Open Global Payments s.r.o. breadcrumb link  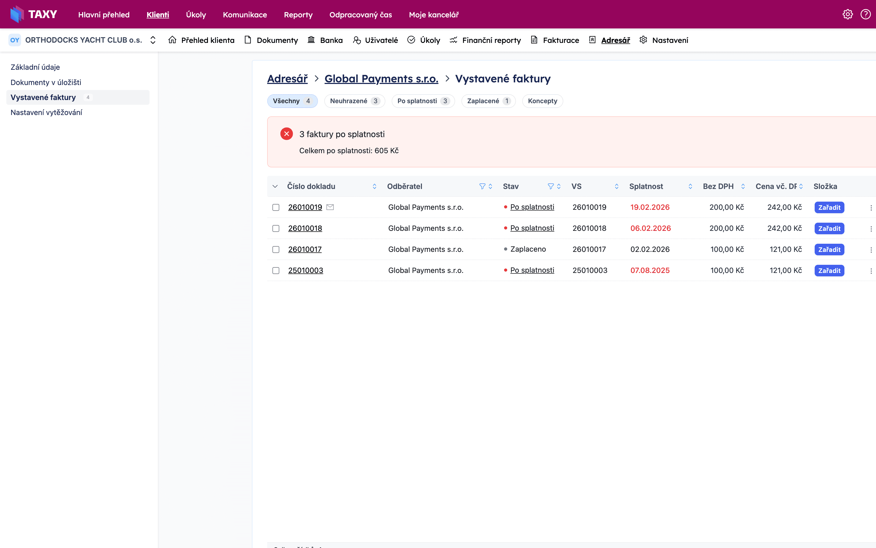[x=381, y=79]
